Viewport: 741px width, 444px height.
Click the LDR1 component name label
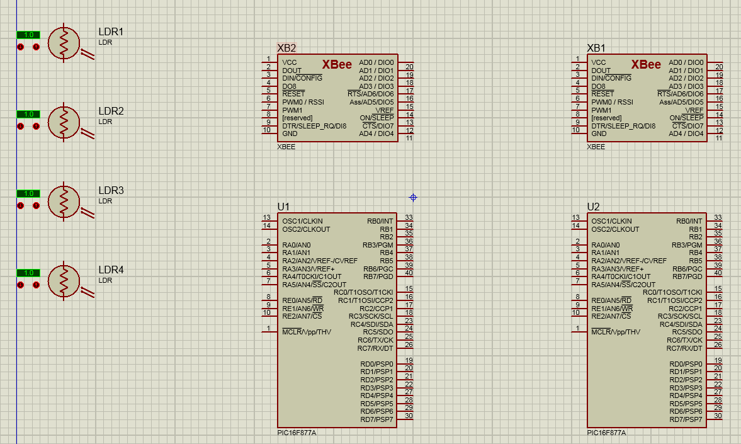[111, 31]
